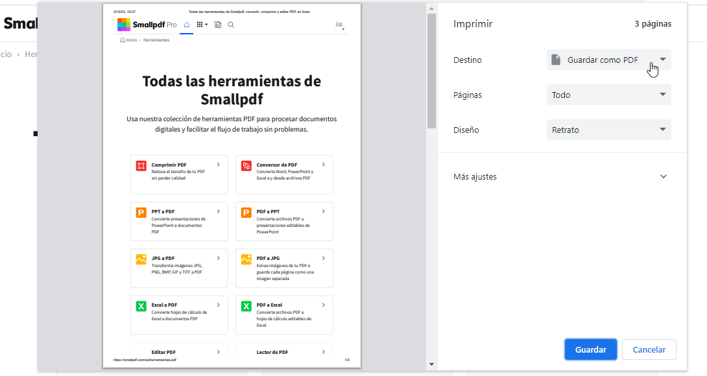Click the PDF a Excel tool card
The height and width of the screenshot is (376, 707).
[x=284, y=315]
